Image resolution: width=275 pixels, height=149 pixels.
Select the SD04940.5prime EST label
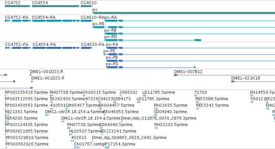pyautogui.click(x=116, y=125)
